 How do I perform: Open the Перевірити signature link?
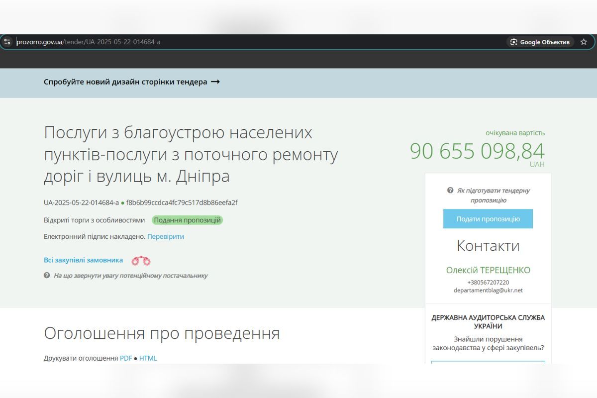[x=165, y=236]
